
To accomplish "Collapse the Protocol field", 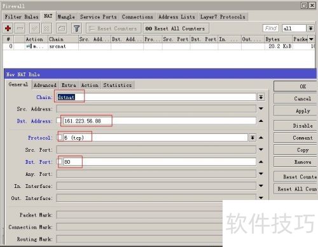I will (261, 138).
